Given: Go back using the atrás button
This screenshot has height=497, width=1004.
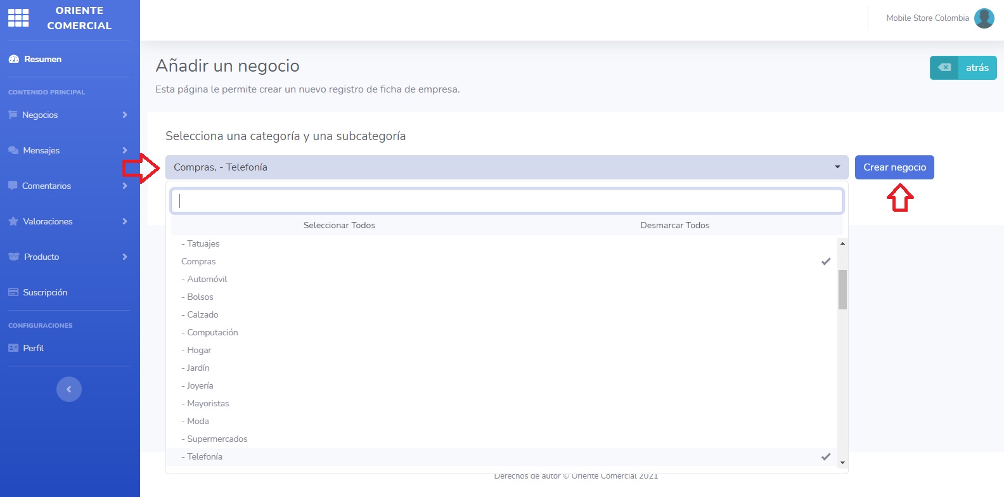Looking at the screenshot, I should [x=963, y=68].
